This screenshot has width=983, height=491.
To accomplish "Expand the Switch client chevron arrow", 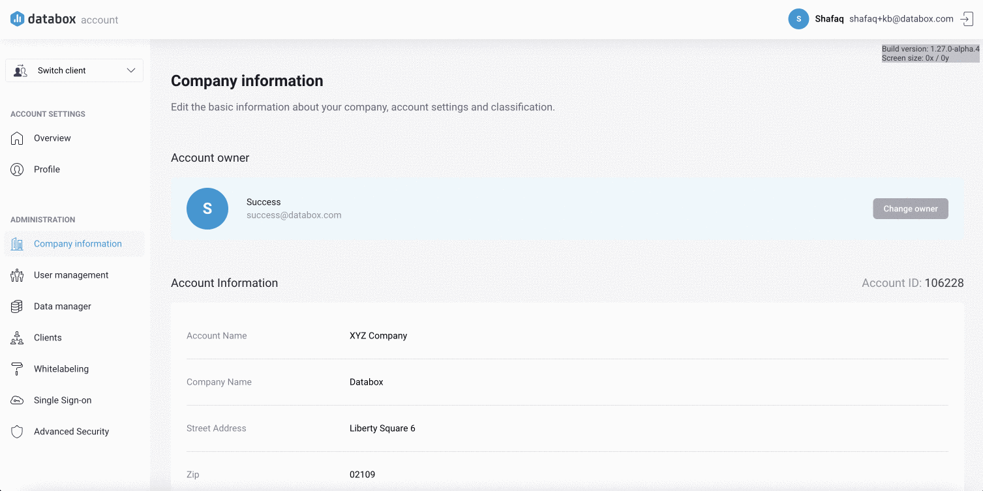I will pyautogui.click(x=131, y=70).
